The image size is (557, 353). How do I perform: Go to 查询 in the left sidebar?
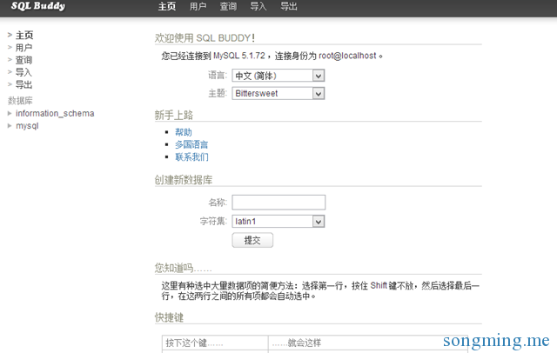(23, 60)
